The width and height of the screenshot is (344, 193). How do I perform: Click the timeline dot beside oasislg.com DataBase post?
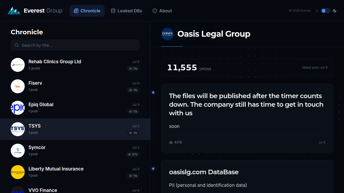[x=153, y=169]
